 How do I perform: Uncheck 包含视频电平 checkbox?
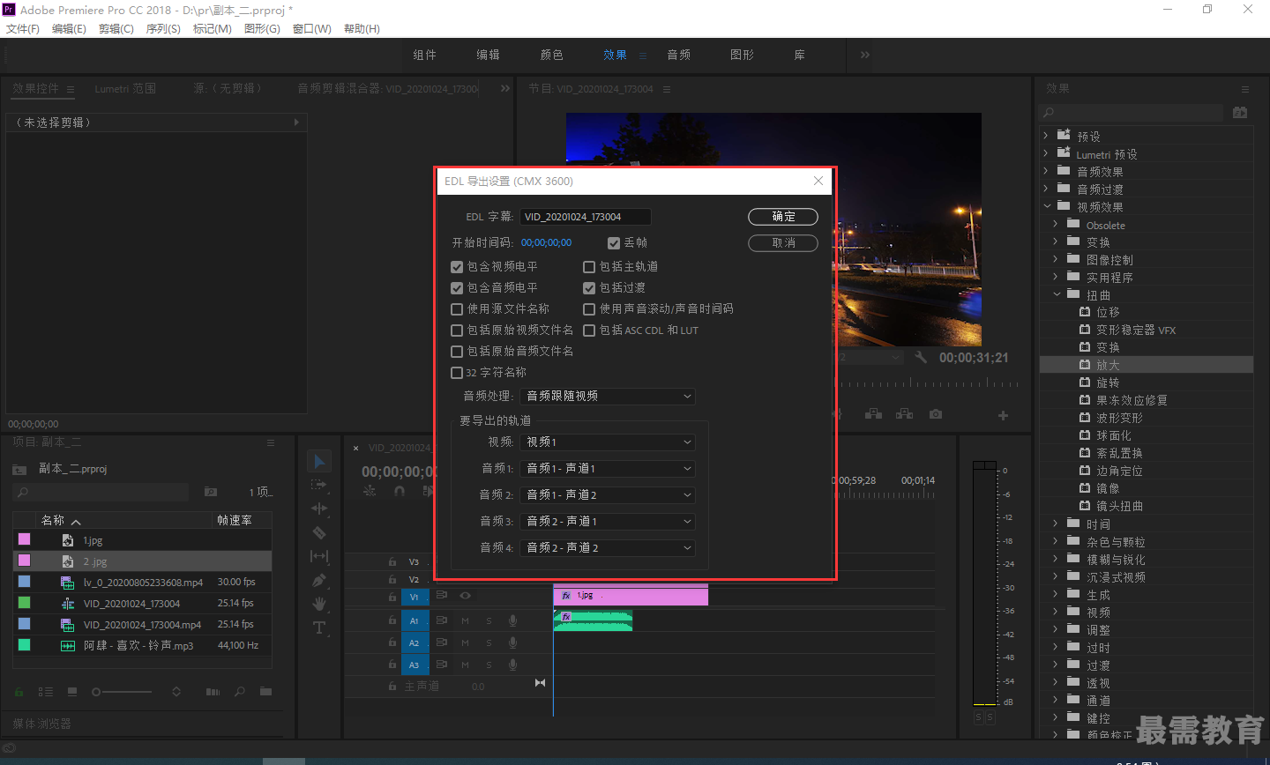(457, 267)
